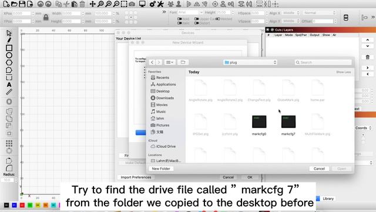Screen dimensions: 376x212
Task: Click the Frame Selection dashed-square icon
Action: pos(124,4)
